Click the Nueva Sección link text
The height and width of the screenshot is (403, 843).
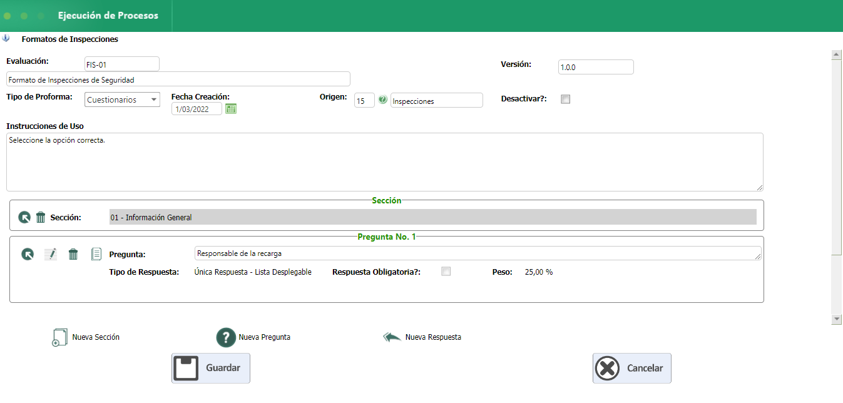pos(96,337)
